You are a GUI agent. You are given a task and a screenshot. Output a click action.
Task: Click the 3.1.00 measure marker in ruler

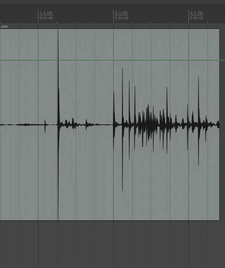tap(121, 13)
